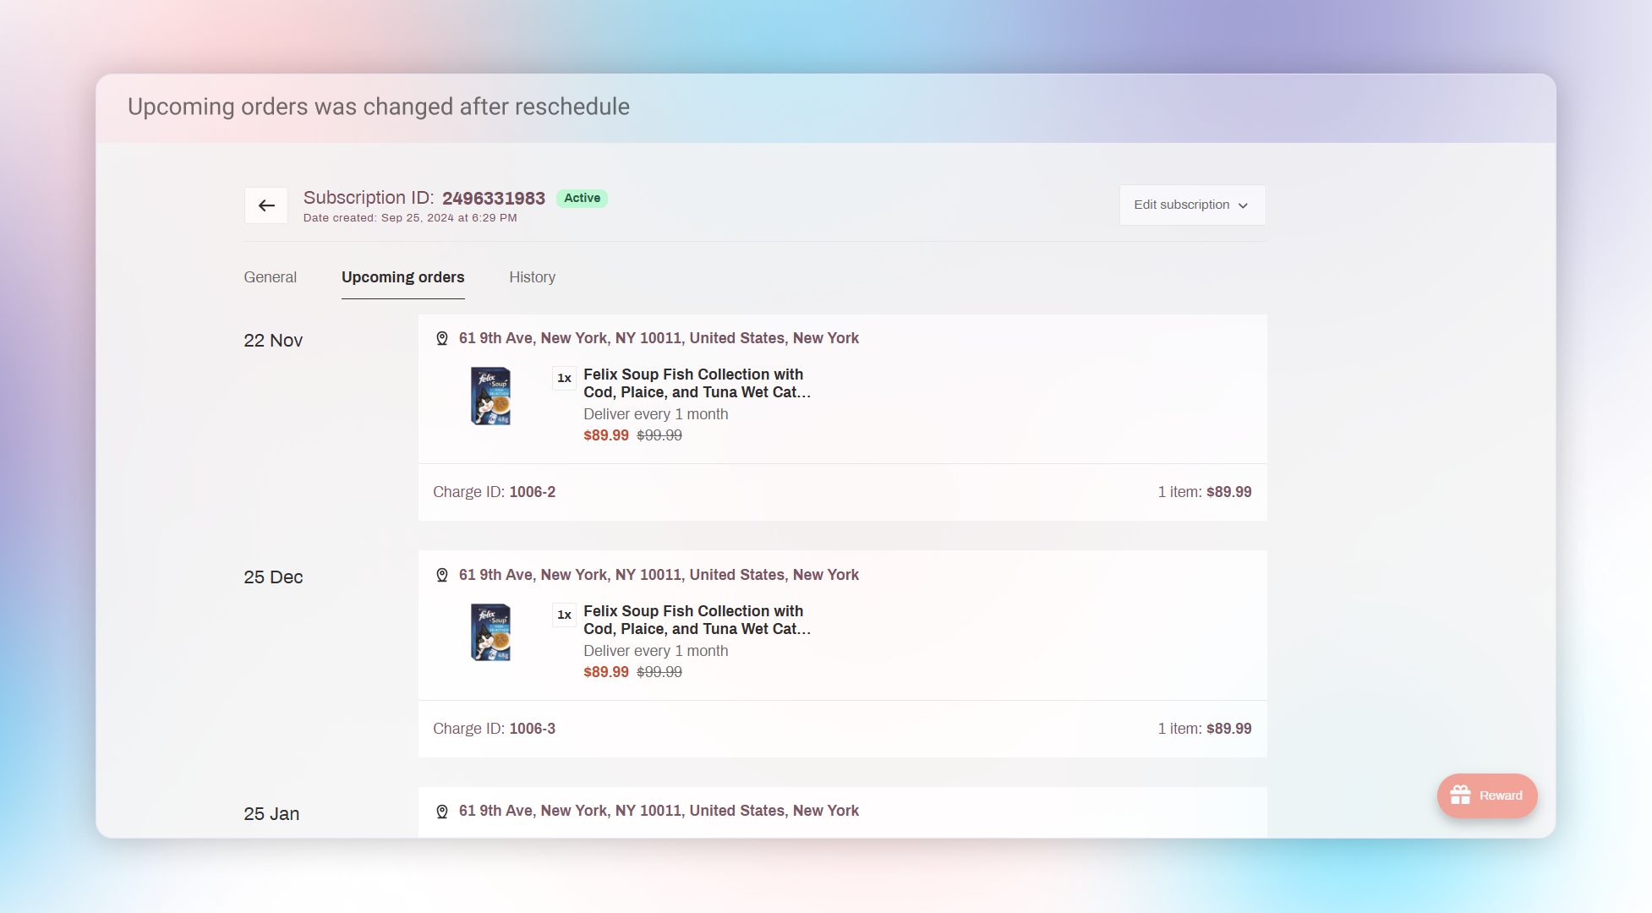This screenshot has width=1652, height=913.
Task: Click Felix Soup product image in 22 Nov order
Action: (x=490, y=396)
